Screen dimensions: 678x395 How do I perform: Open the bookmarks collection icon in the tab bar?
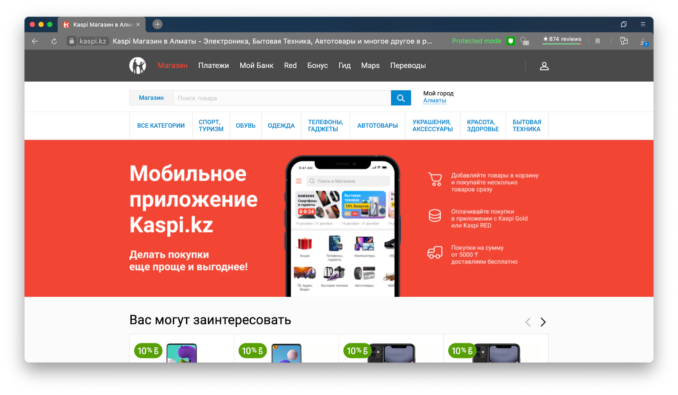tap(624, 24)
